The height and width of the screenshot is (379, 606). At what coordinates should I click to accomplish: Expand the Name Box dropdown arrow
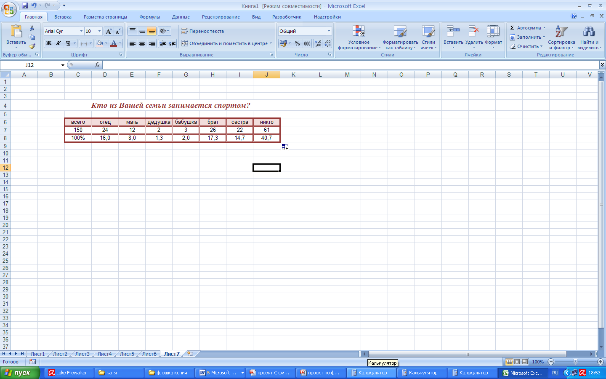tap(63, 65)
